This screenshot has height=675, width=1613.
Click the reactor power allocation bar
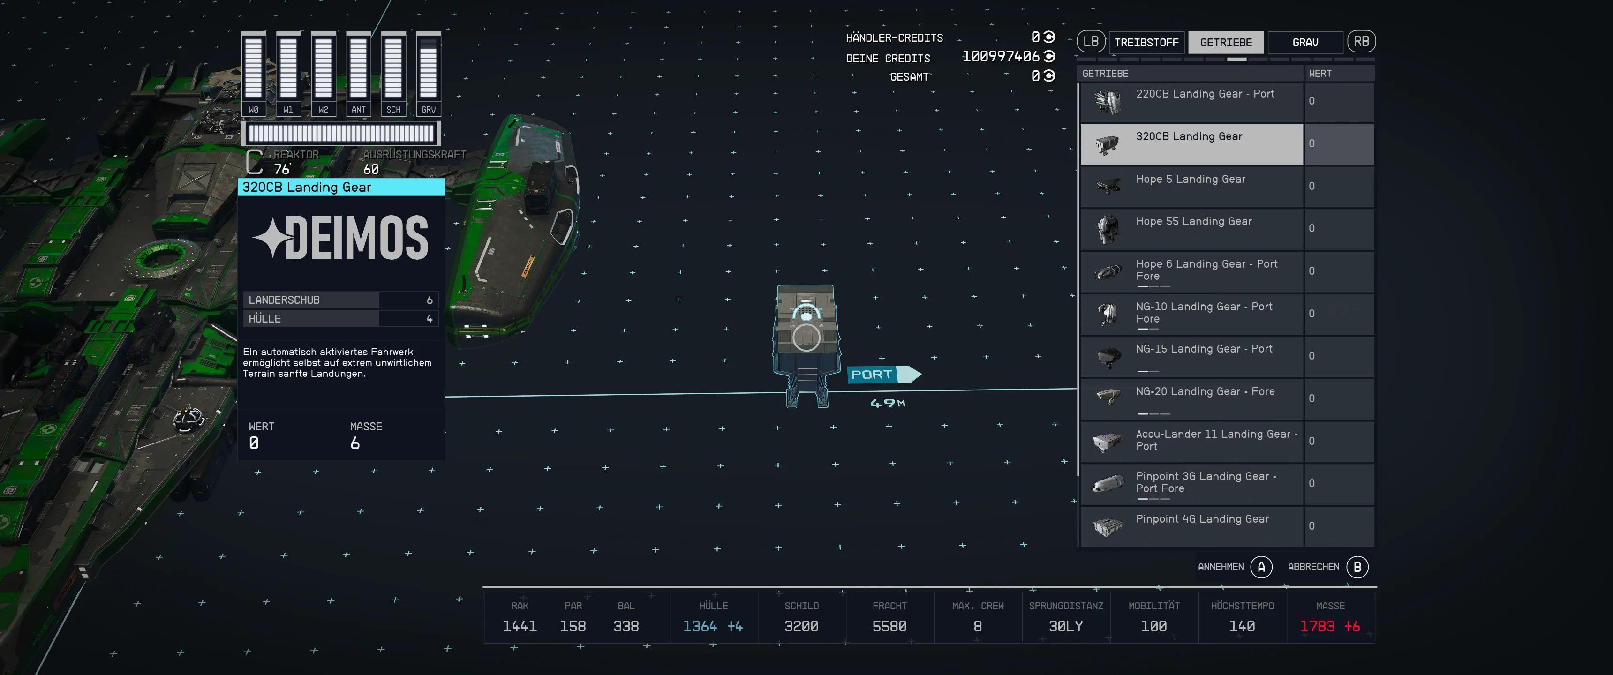341,134
